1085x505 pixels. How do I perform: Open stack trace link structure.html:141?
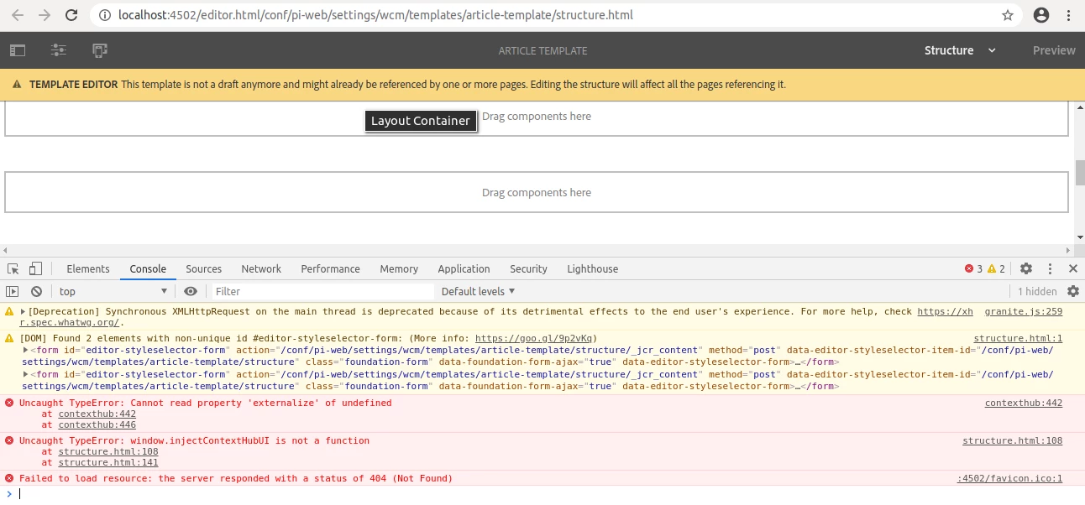(108, 462)
